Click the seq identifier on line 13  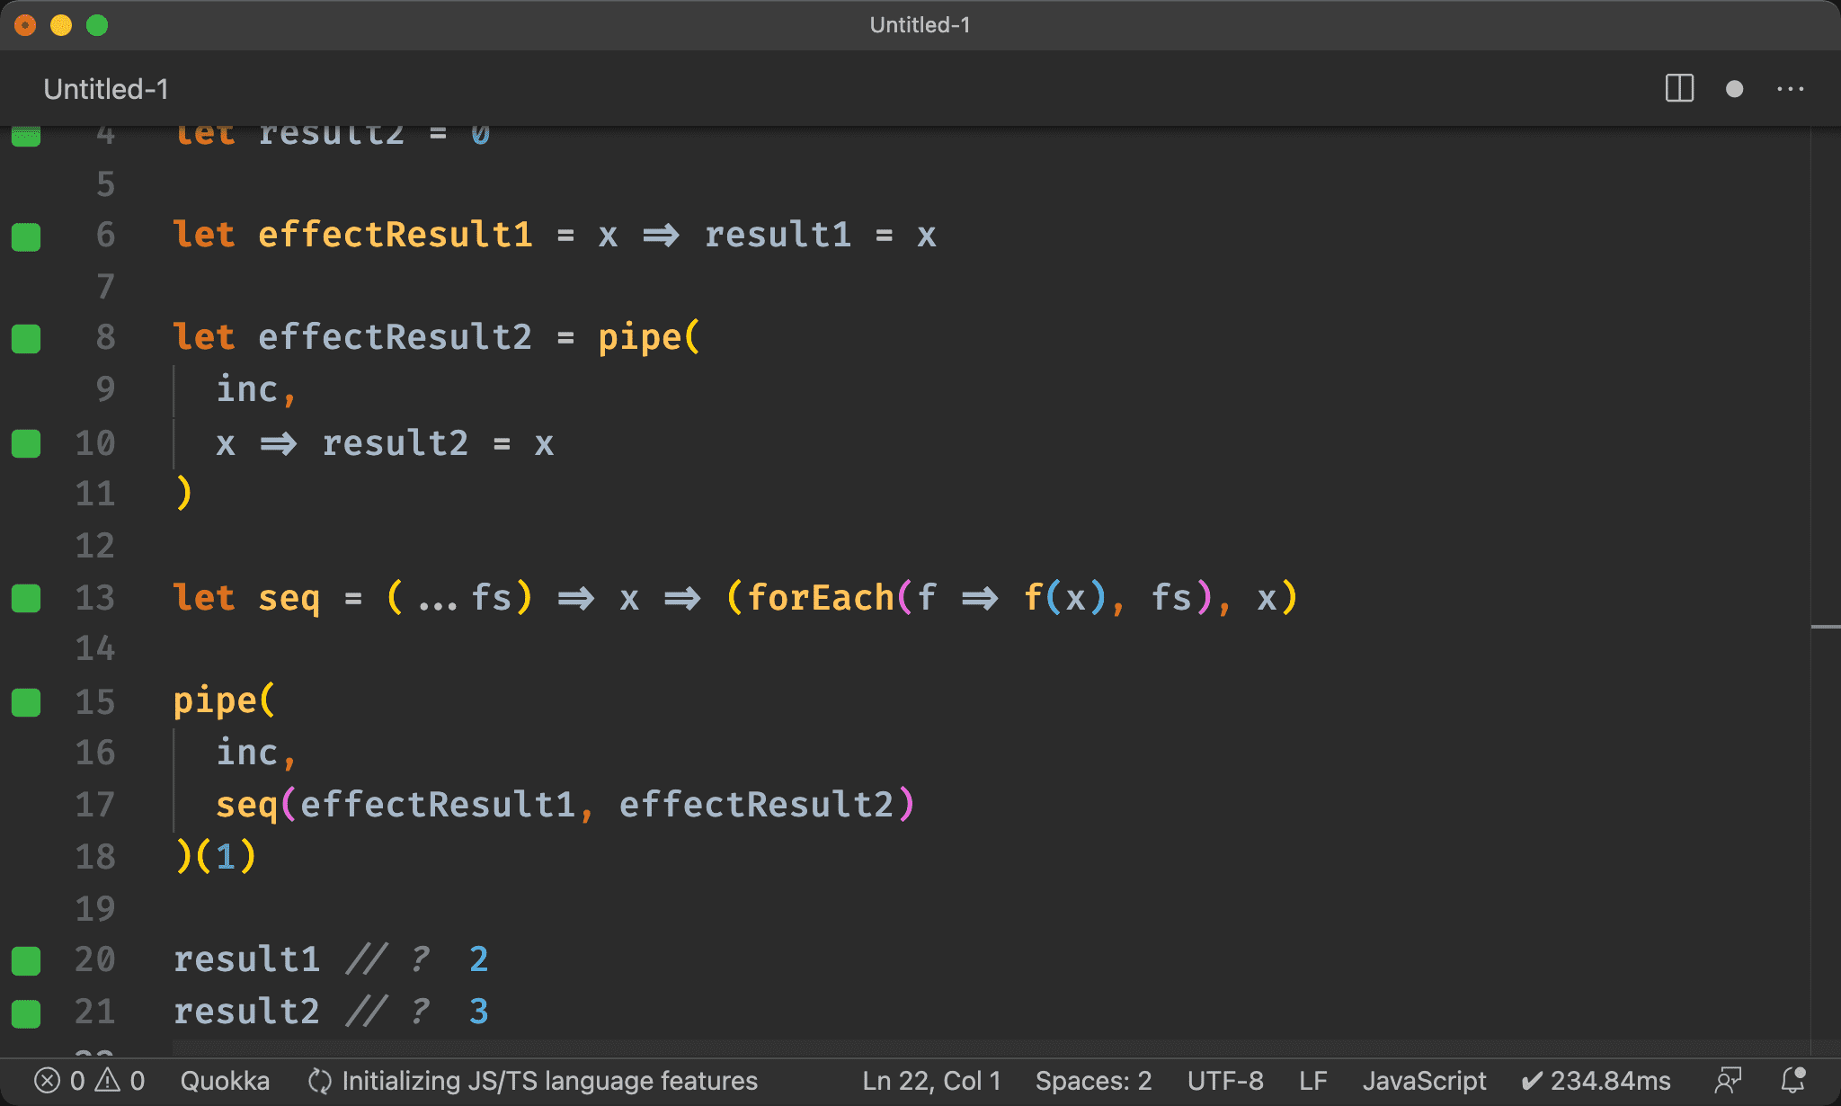289,598
